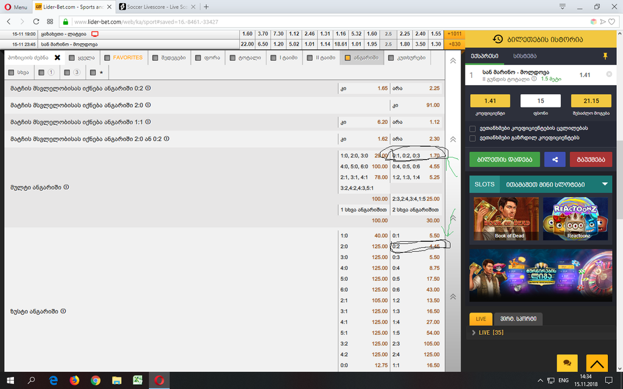Click the green site security lock icon
This screenshot has height=389, width=623.
tap(66, 22)
